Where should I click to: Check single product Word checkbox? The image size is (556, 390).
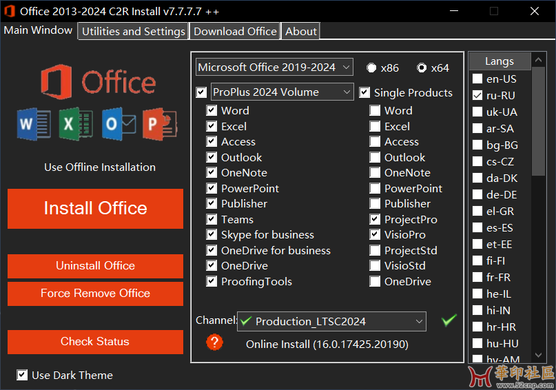tap(375, 110)
